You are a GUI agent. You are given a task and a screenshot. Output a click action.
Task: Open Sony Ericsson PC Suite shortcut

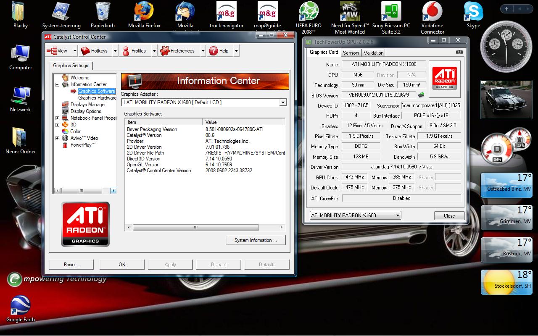point(391,18)
